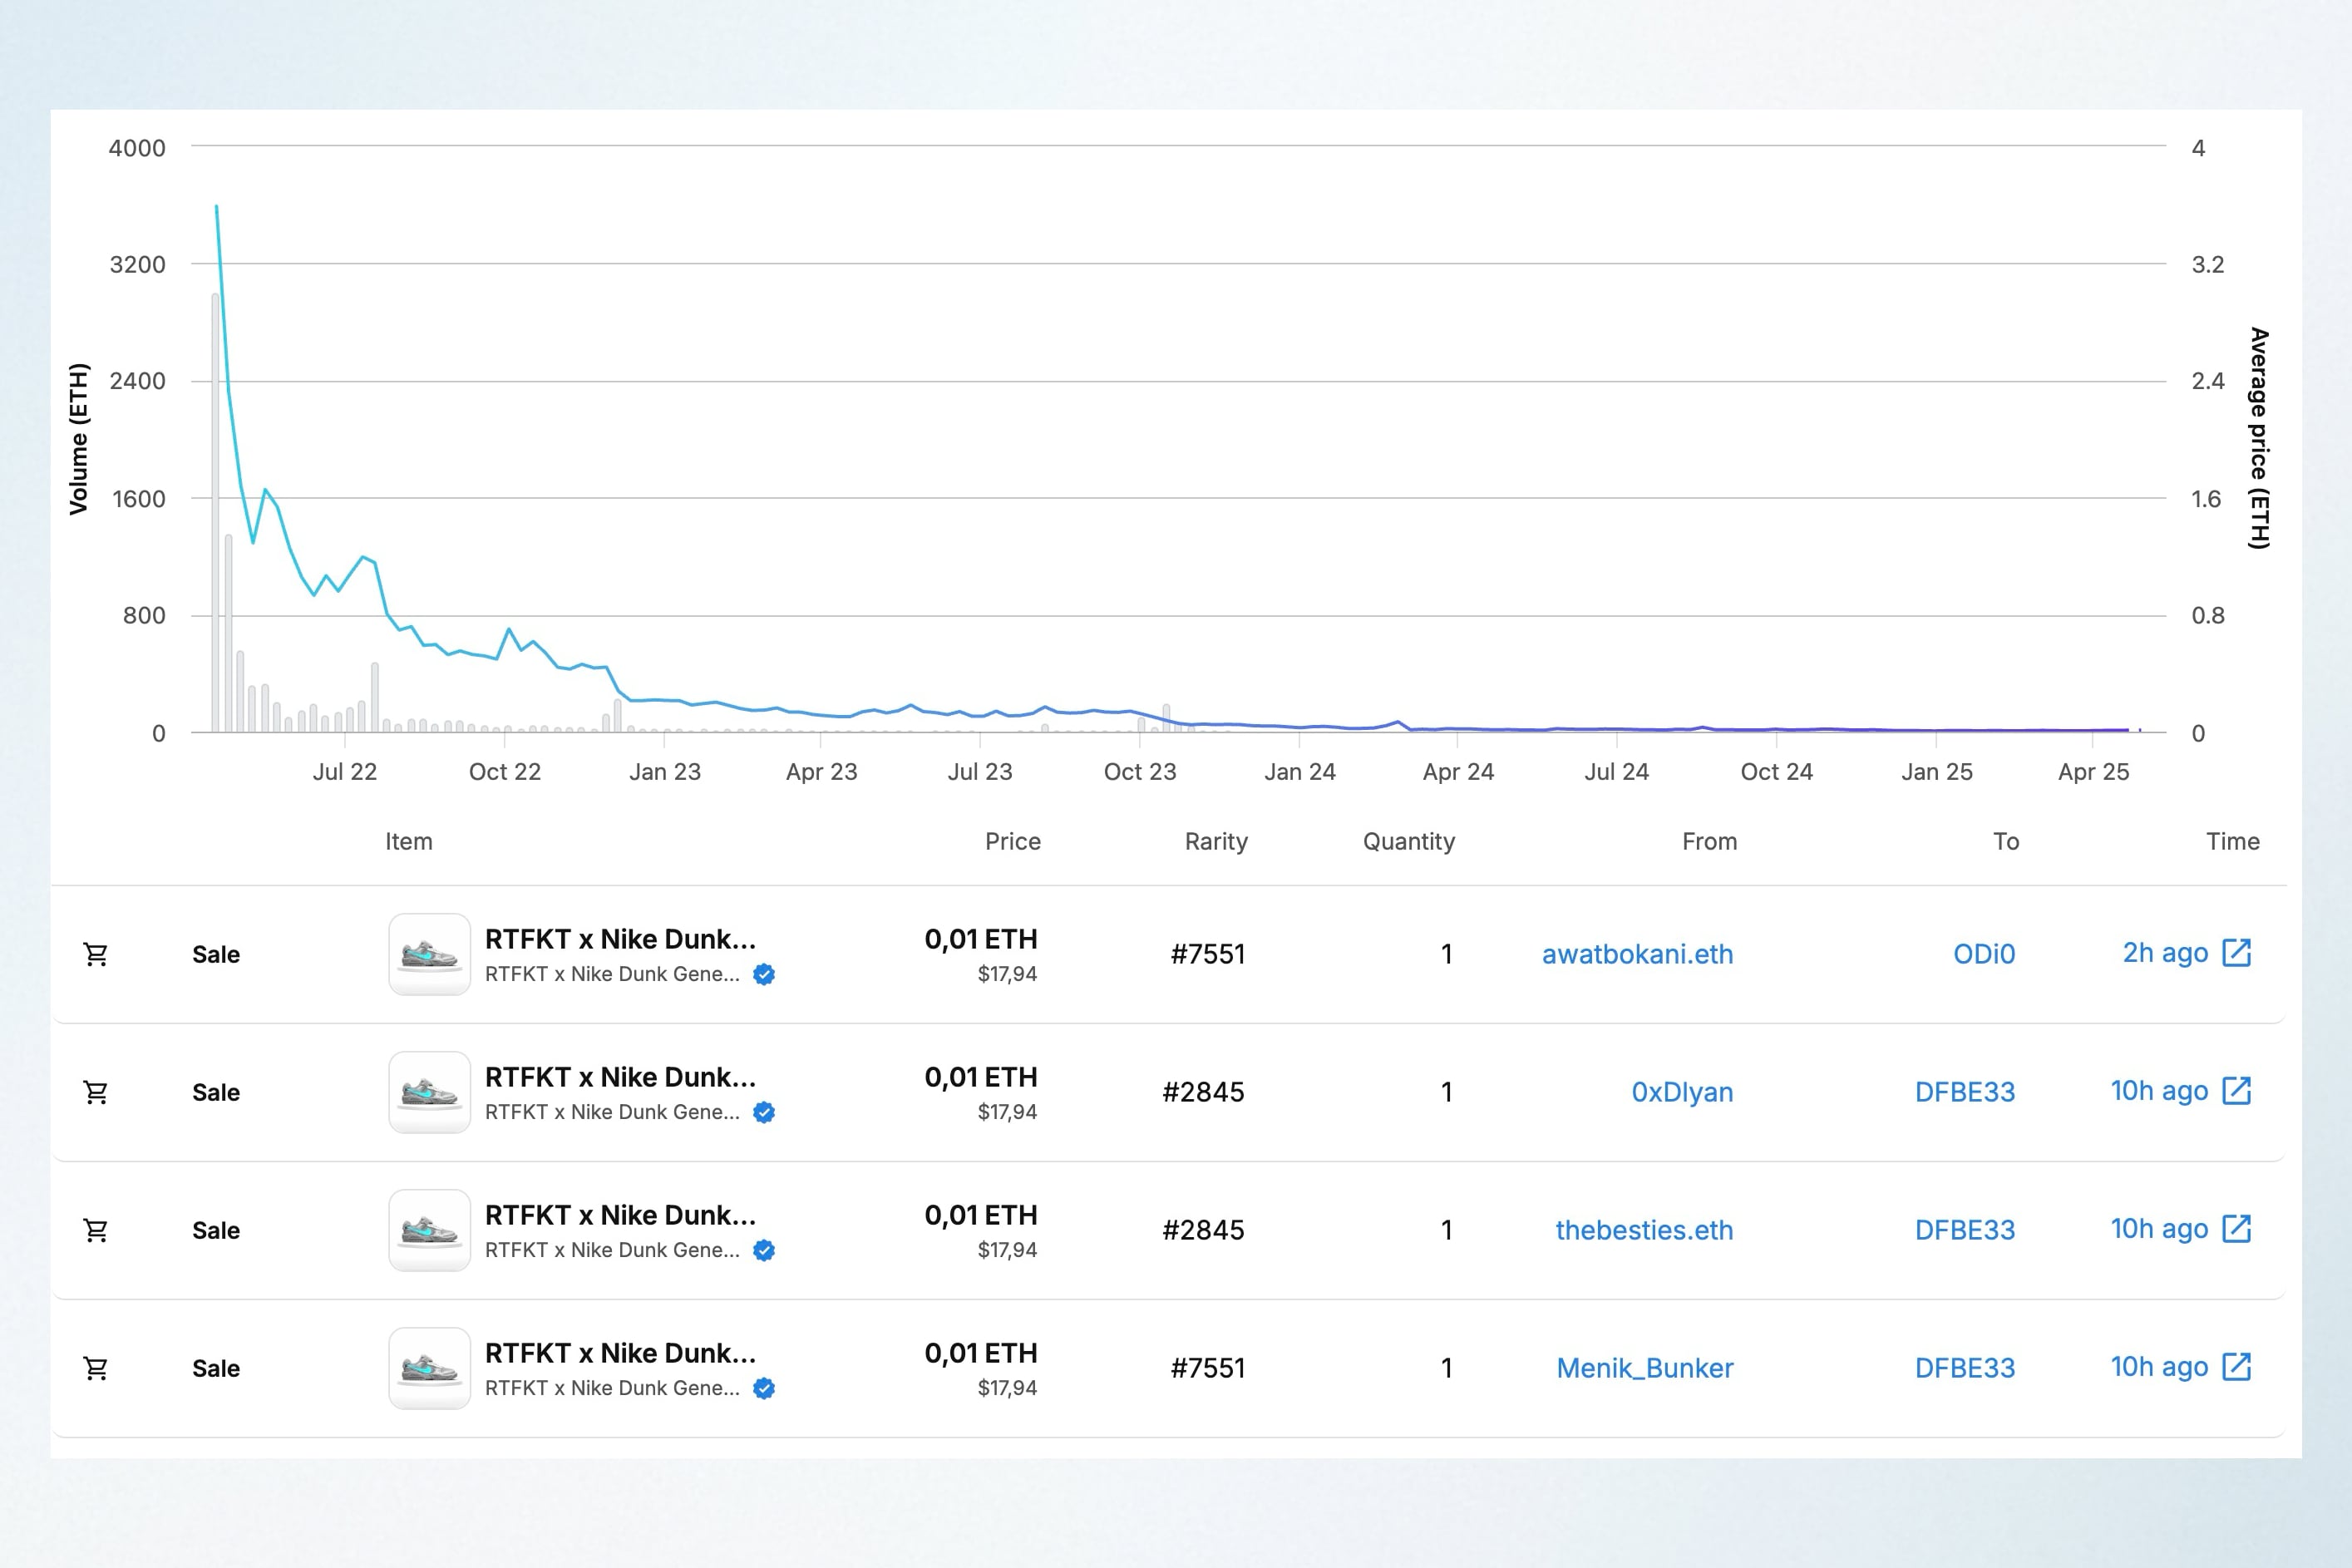The width and height of the screenshot is (2352, 1568).
Task: Open sneaker thumbnail in first sale row
Action: 429,954
